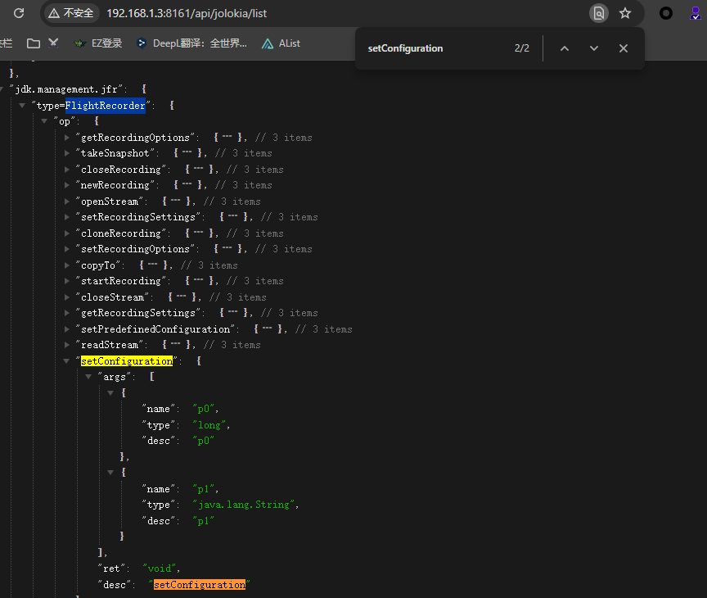The height and width of the screenshot is (598, 707).
Task: Click the 不安全 security warning indicator
Action: tap(70, 13)
